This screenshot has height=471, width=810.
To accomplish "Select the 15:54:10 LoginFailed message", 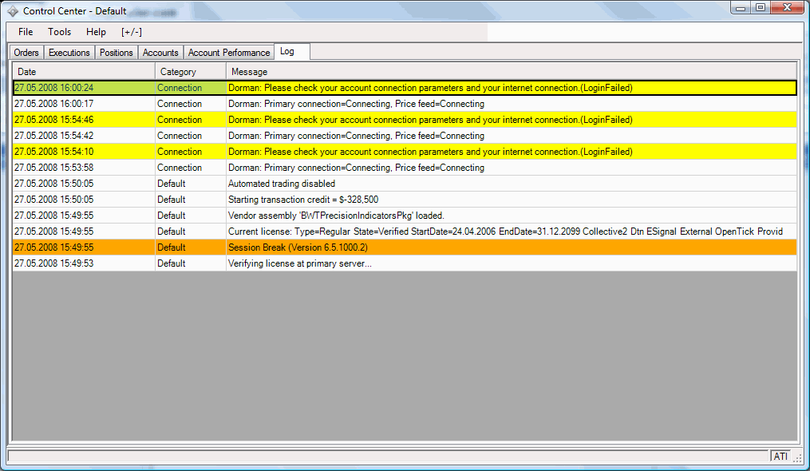I will click(430, 152).
